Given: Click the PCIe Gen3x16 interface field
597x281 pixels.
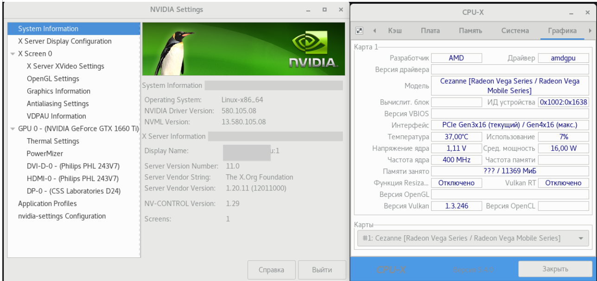Looking at the screenshot, I should (x=510, y=125).
